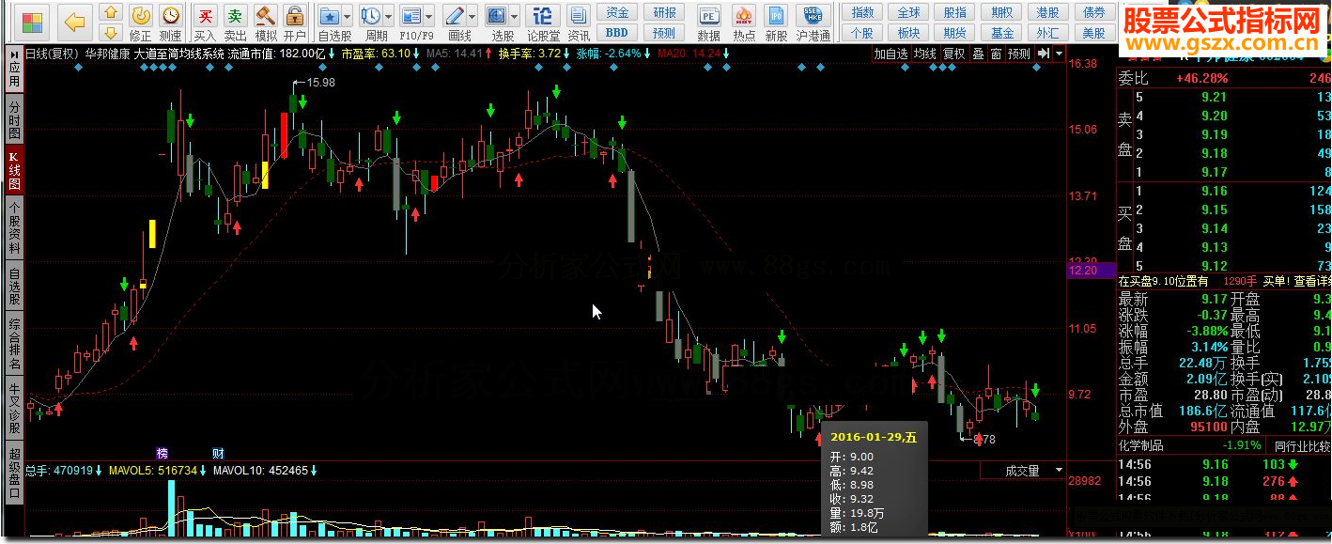Screen dimensions: 1332x544
Task: Toggle the 复权 price adjustment button
Action: tap(954, 54)
